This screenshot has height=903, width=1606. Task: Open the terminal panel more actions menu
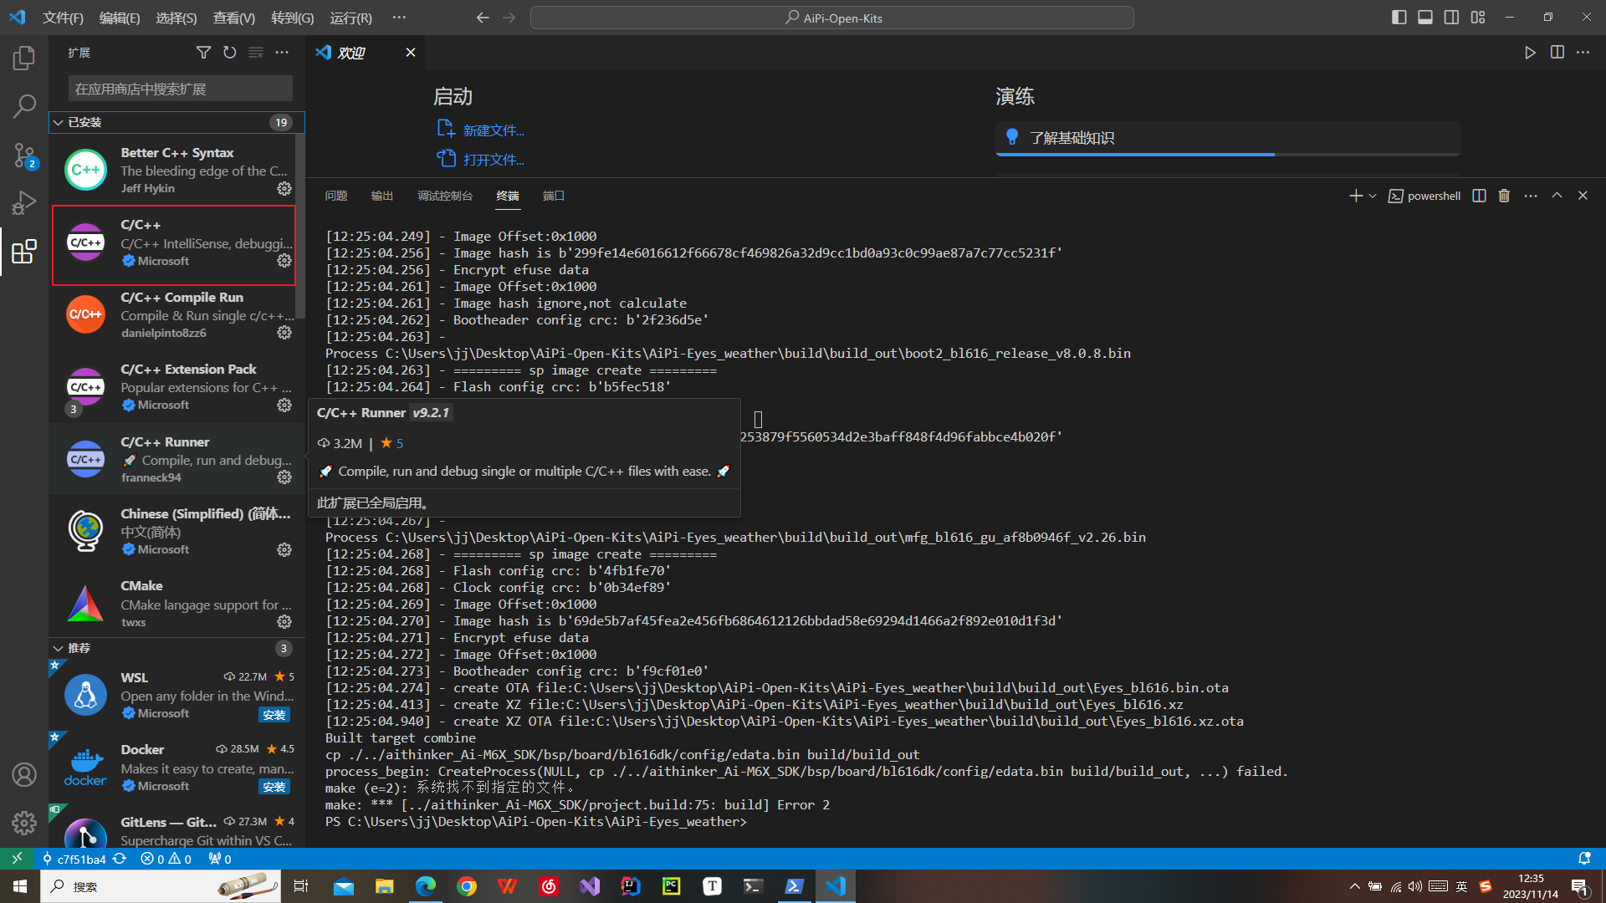(x=1531, y=196)
